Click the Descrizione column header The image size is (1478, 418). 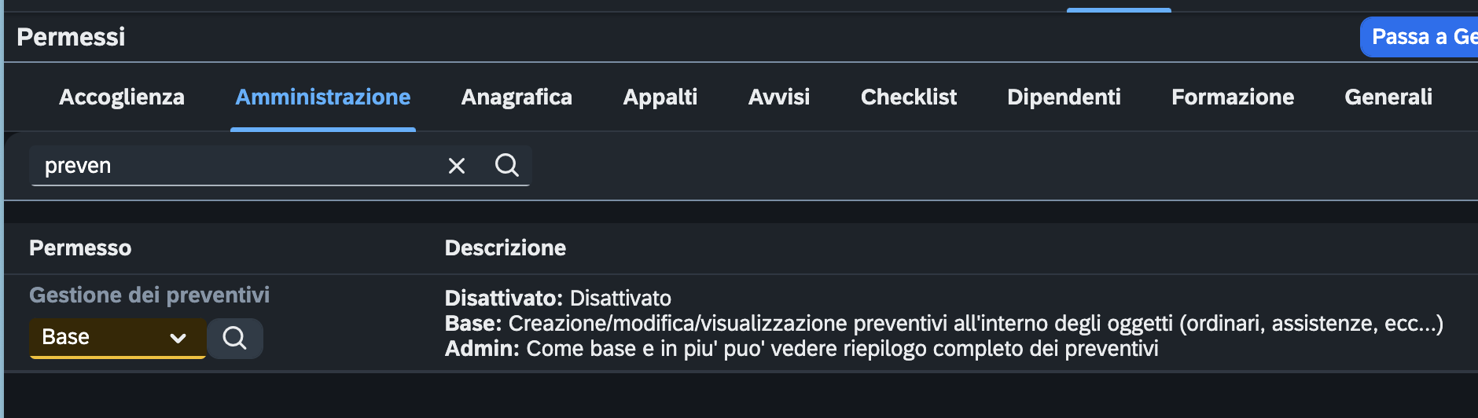pos(506,248)
